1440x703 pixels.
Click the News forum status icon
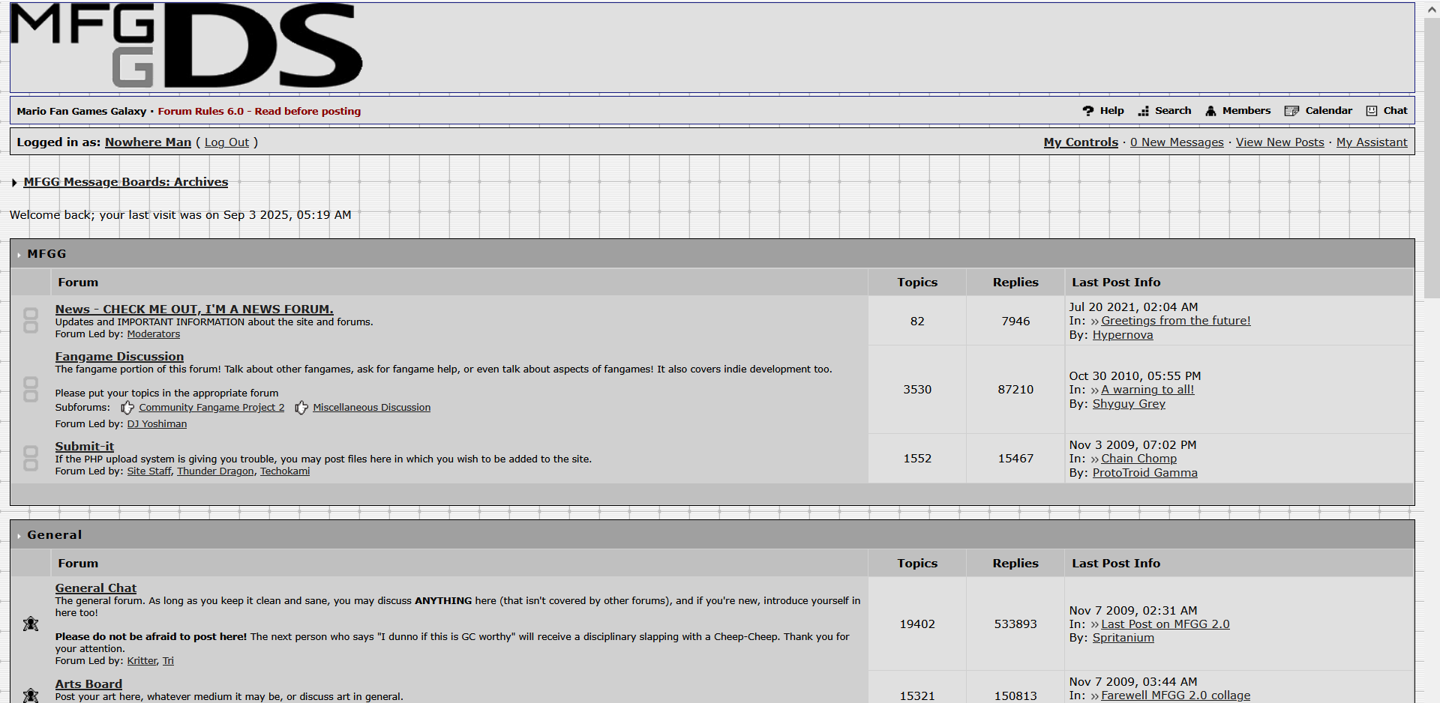tap(31, 321)
